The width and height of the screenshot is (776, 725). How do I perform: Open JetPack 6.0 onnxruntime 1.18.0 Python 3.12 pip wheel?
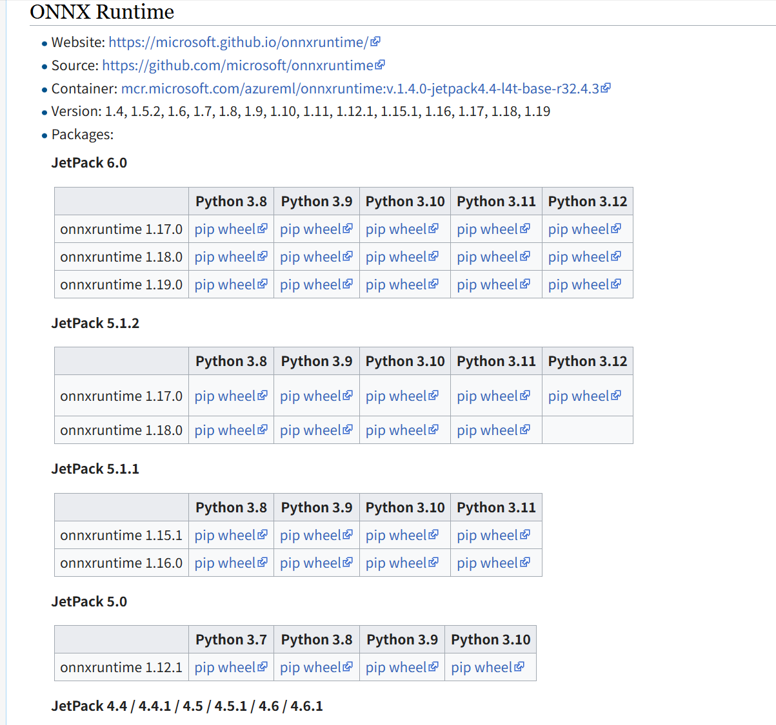pos(584,257)
